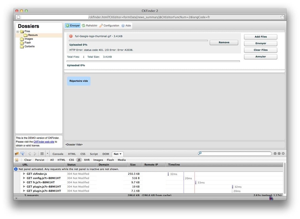Select the Images request filter
The image size is (300, 219).
coord(98,160)
